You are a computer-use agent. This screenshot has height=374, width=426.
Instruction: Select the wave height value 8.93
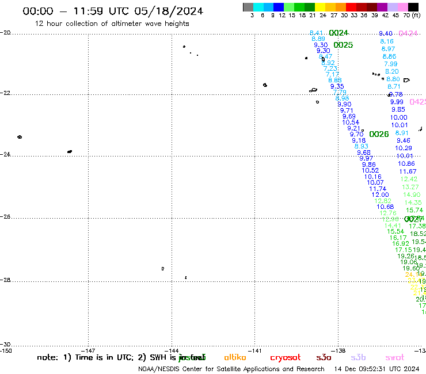click(x=362, y=146)
